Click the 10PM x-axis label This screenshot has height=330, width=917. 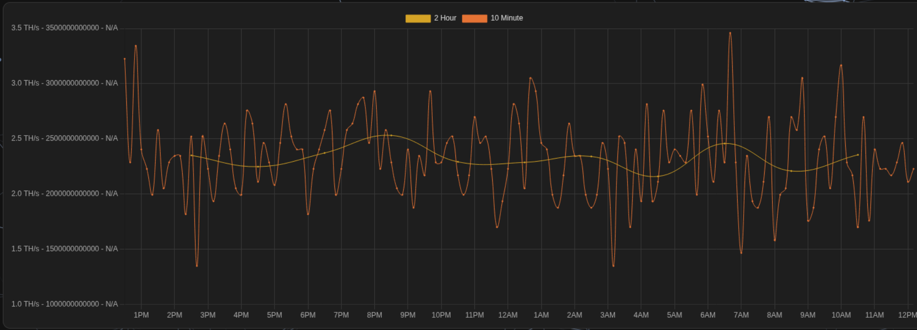pos(441,315)
